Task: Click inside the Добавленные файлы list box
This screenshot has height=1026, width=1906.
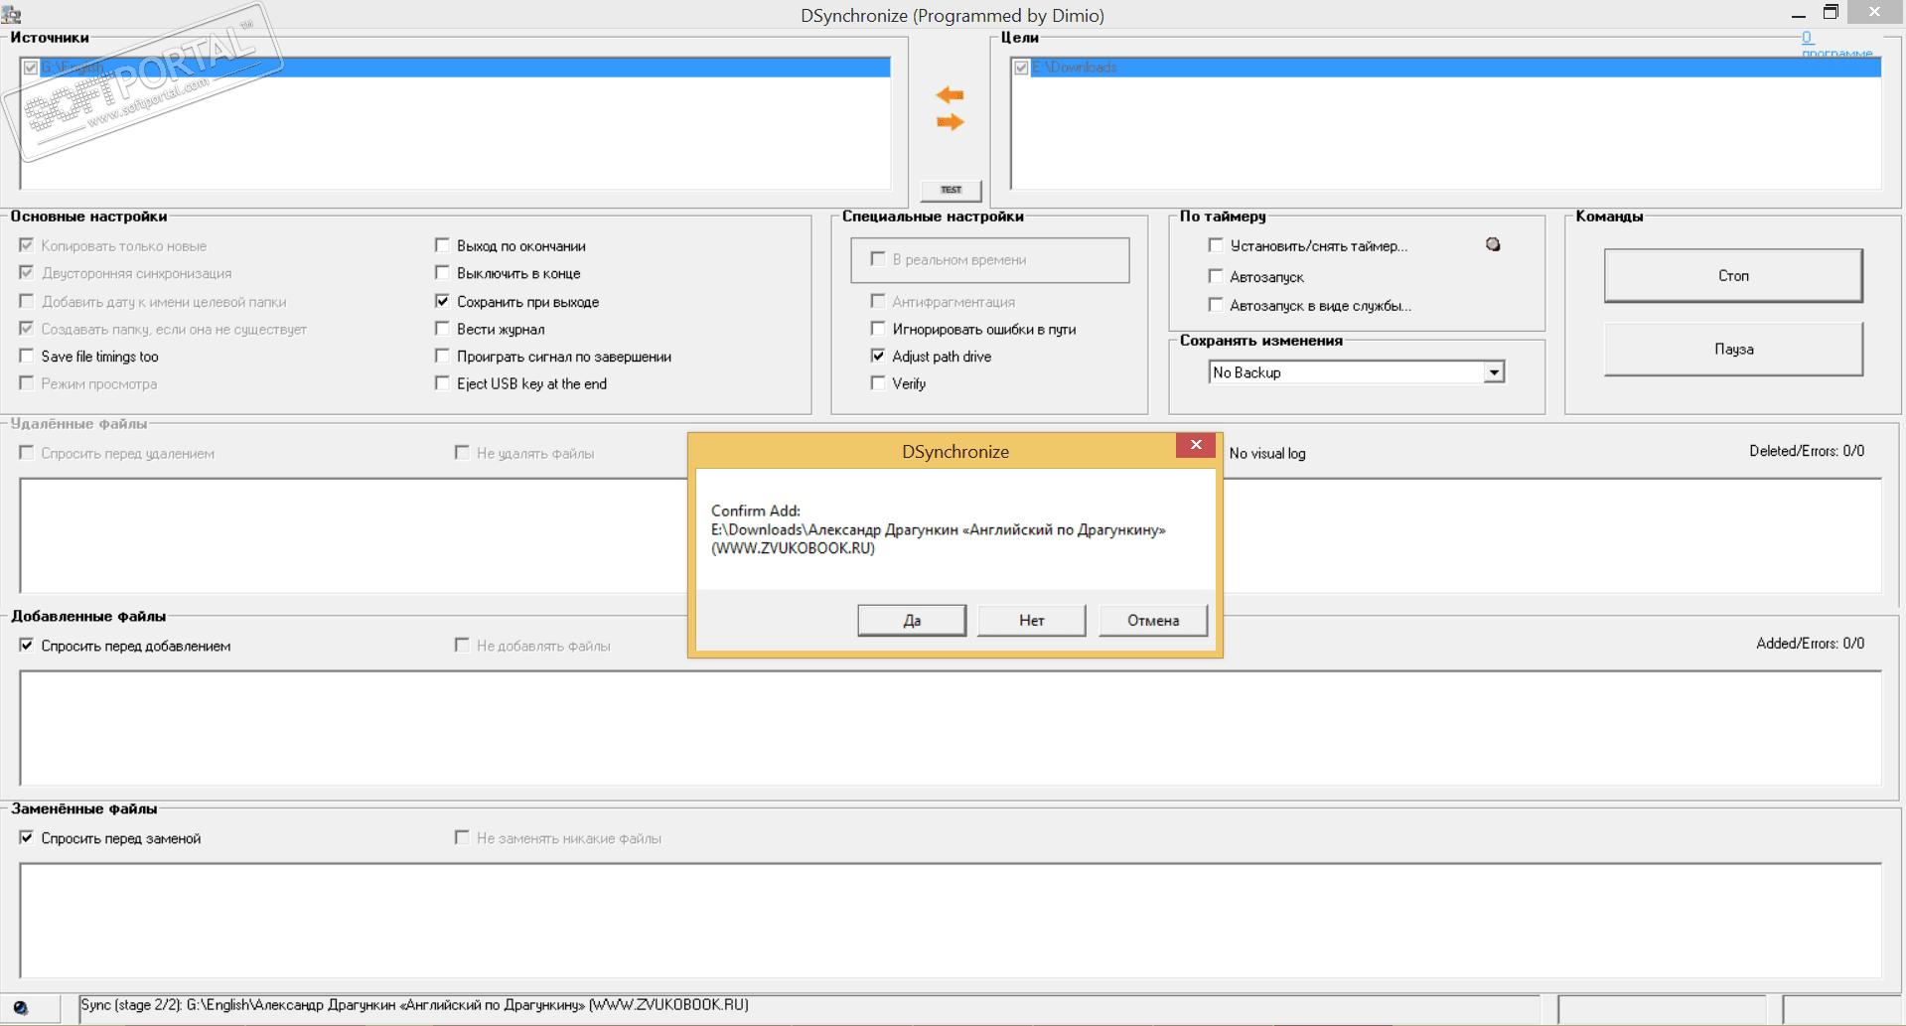Action: pyautogui.click(x=951, y=727)
